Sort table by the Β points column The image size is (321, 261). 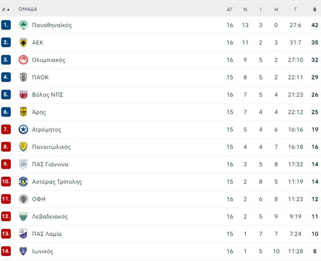[x=315, y=9]
